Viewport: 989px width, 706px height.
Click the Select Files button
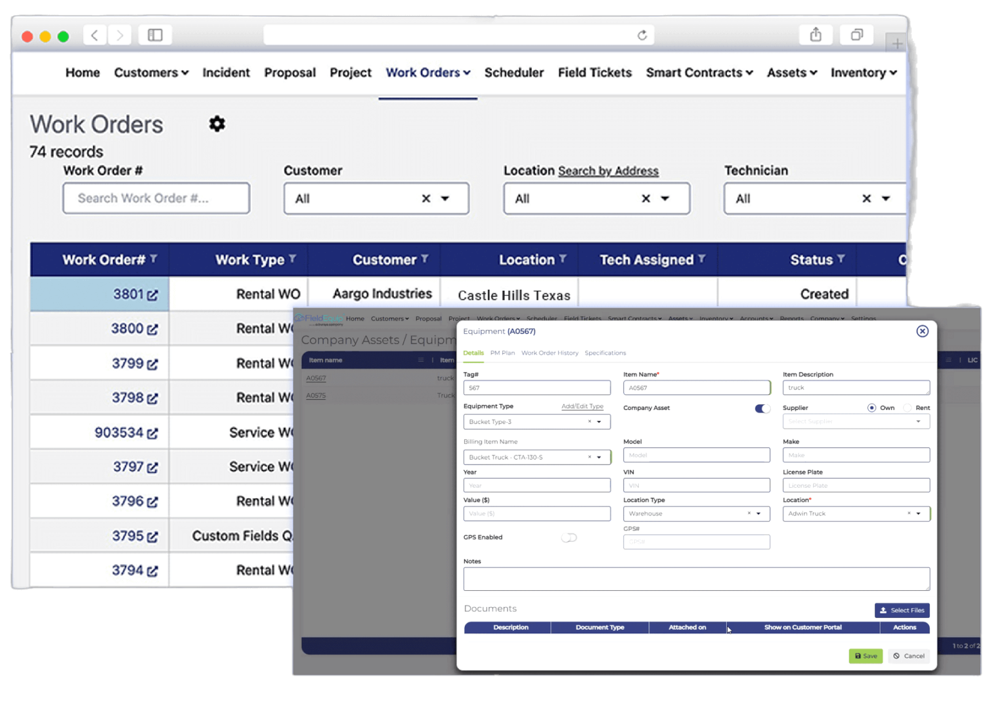tap(901, 610)
